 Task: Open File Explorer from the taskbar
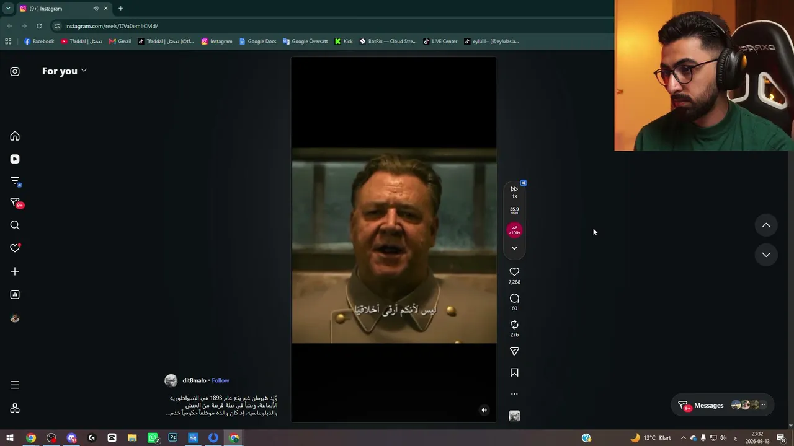[x=132, y=438]
